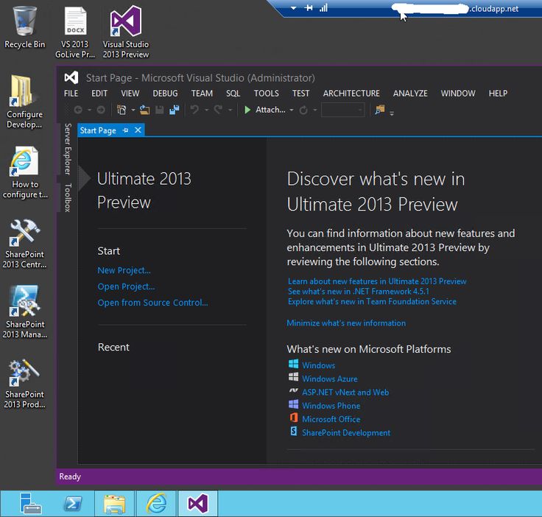Select the 'How to configure' desktop shortcut
542x517 pixels.
25,172
